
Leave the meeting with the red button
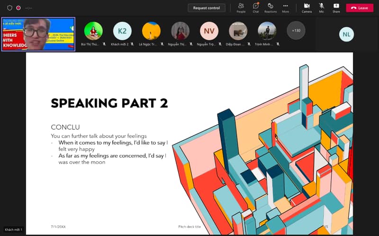360,8
